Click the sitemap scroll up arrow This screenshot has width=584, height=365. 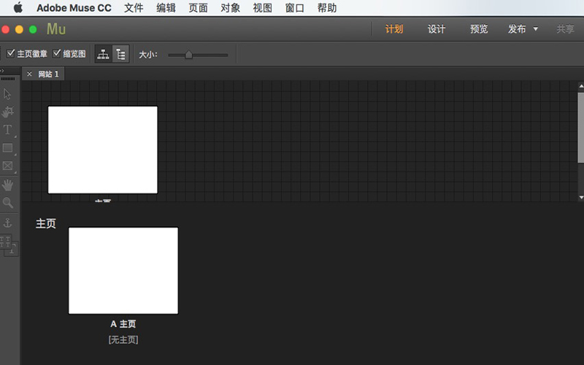point(581,86)
